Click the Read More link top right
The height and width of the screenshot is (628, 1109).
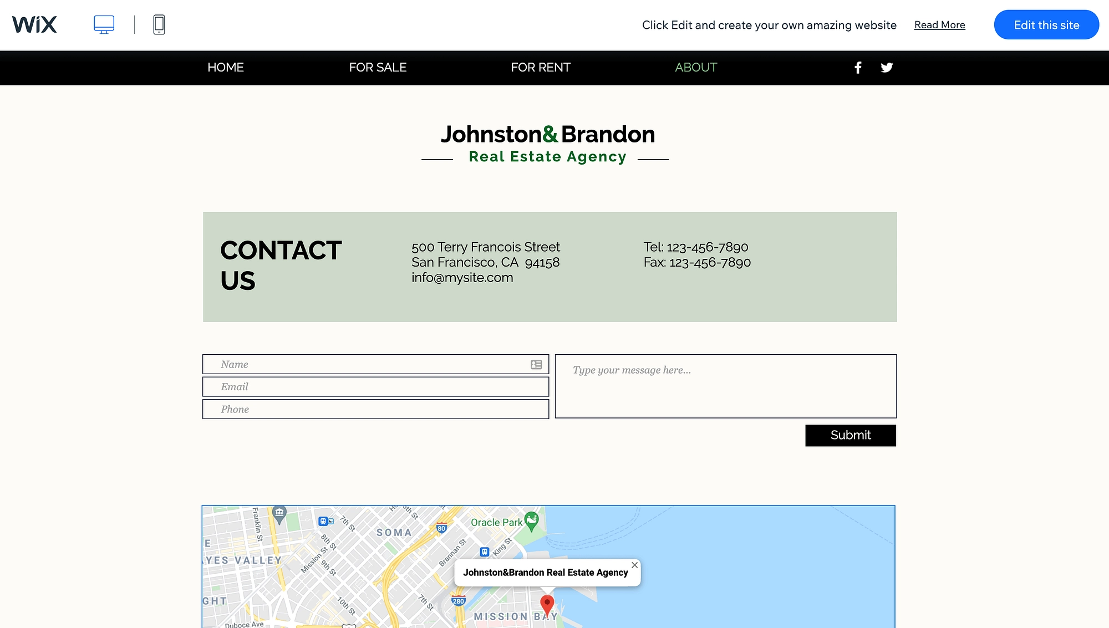click(x=939, y=24)
